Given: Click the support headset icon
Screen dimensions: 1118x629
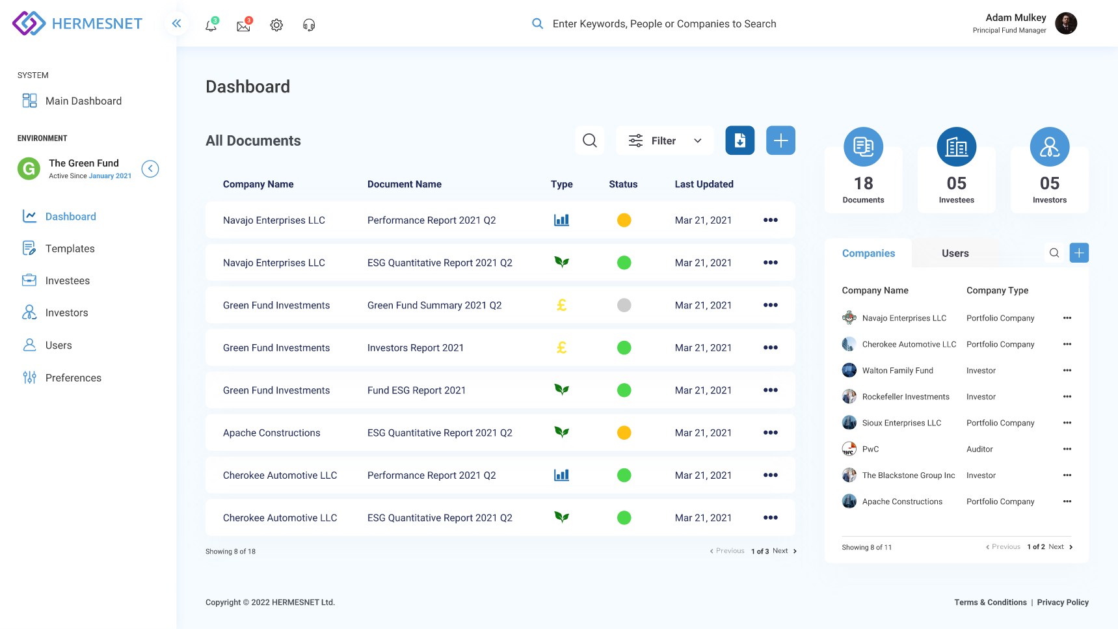Looking at the screenshot, I should [309, 25].
